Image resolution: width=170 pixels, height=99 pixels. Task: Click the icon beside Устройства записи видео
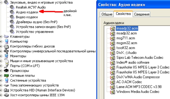click(12, 27)
